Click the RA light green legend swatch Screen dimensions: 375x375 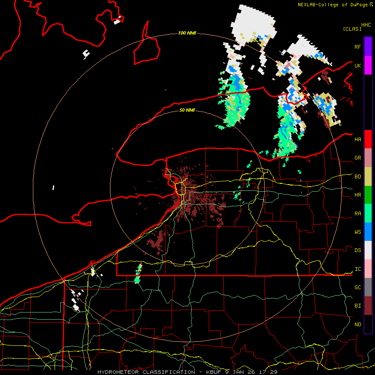[x=368, y=213]
